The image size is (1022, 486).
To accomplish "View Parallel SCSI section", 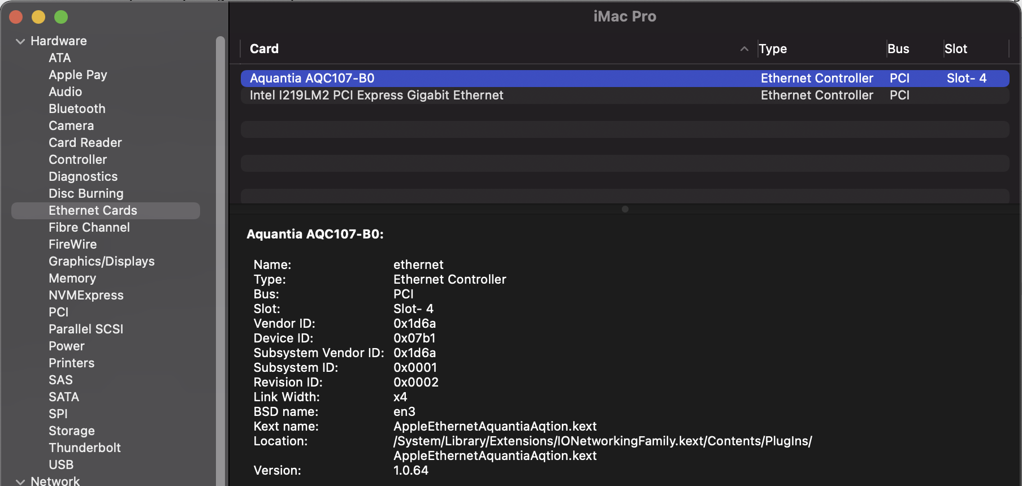I will tap(86, 329).
